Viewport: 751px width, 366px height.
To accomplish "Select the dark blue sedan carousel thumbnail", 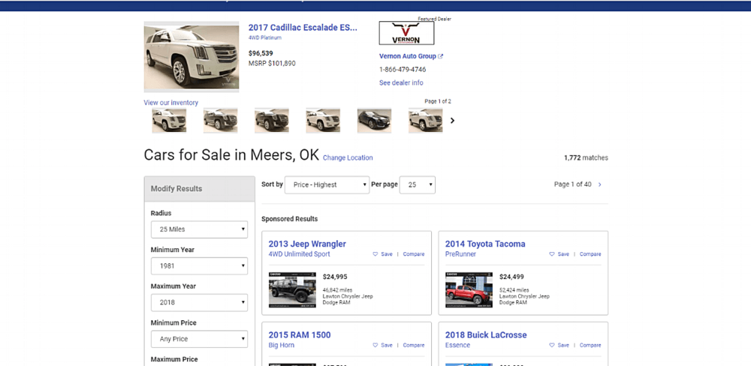I will 374,121.
